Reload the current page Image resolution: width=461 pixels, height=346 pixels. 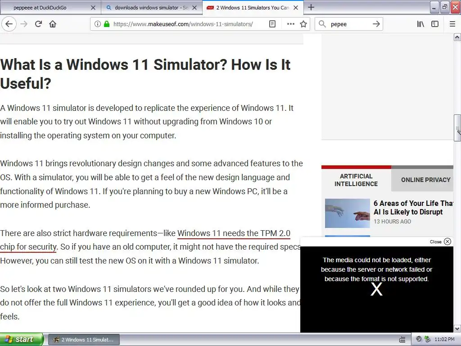pos(38,24)
